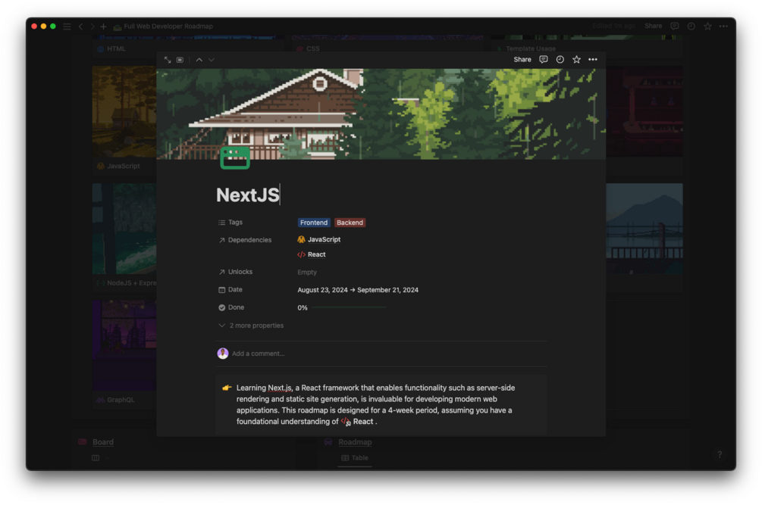Switch peek mode icon in modal toolbar
This screenshot has height=505, width=762.
tap(180, 60)
